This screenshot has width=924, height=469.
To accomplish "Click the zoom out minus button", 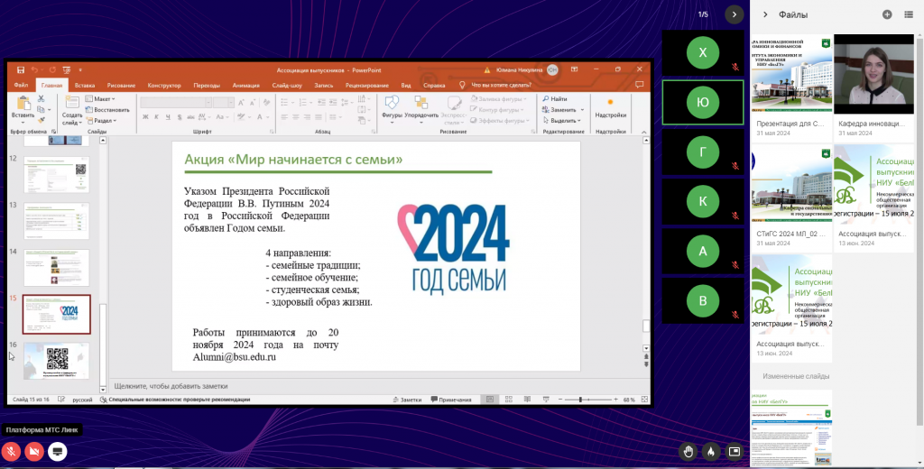I will pos(559,400).
